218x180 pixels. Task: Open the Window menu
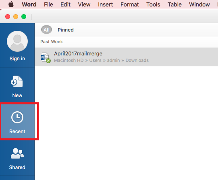click(199, 4)
